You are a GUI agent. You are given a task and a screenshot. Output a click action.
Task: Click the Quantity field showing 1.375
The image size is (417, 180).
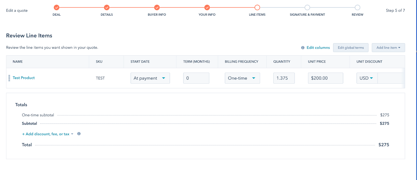(x=284, y=78)
